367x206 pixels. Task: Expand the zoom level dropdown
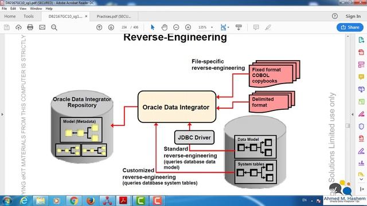pos(212,27)
